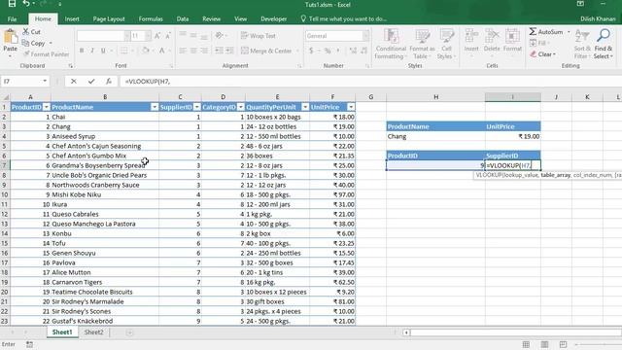Toggle bold formatting

click(x=82, y=51)
